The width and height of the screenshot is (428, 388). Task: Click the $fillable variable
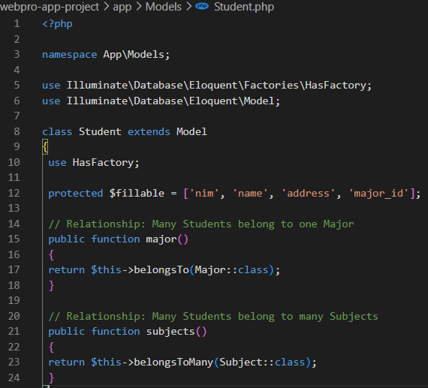point(137,193)
